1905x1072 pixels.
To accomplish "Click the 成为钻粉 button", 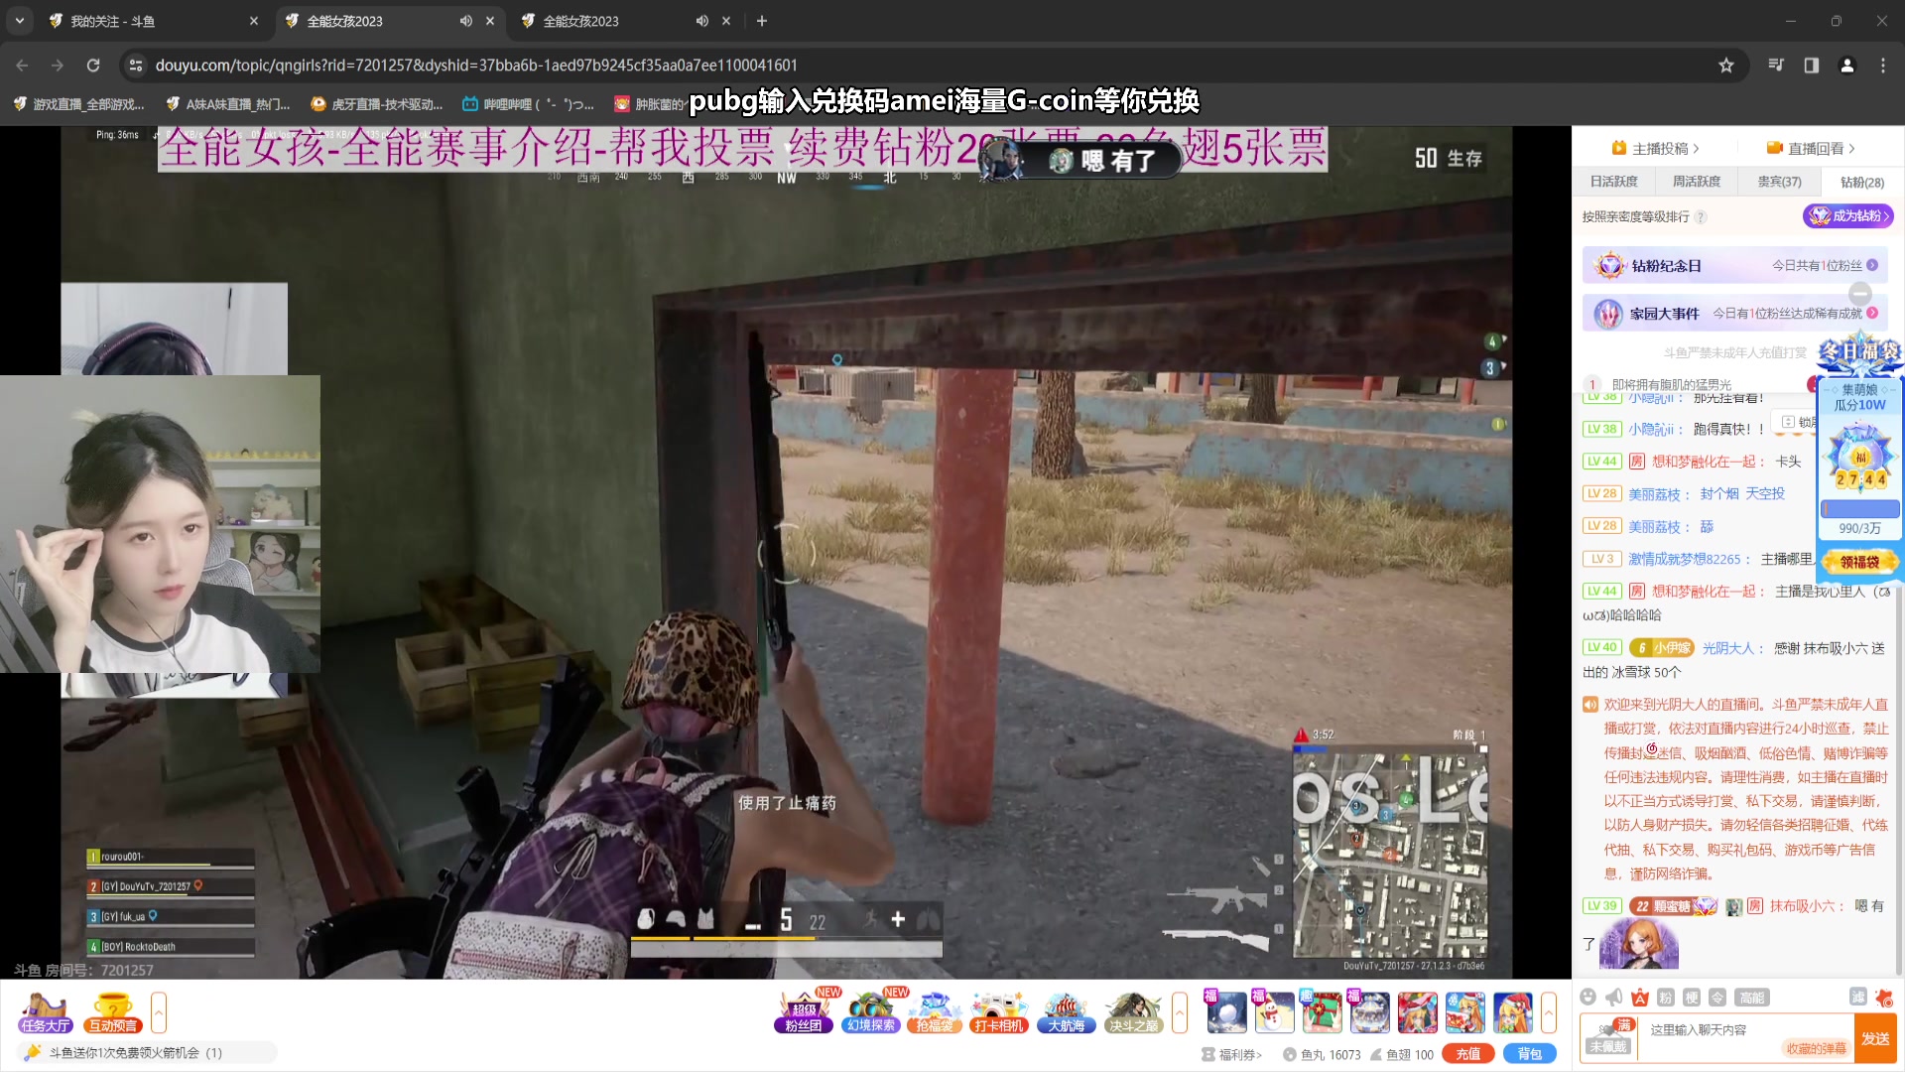I will tap(1848, 215).
